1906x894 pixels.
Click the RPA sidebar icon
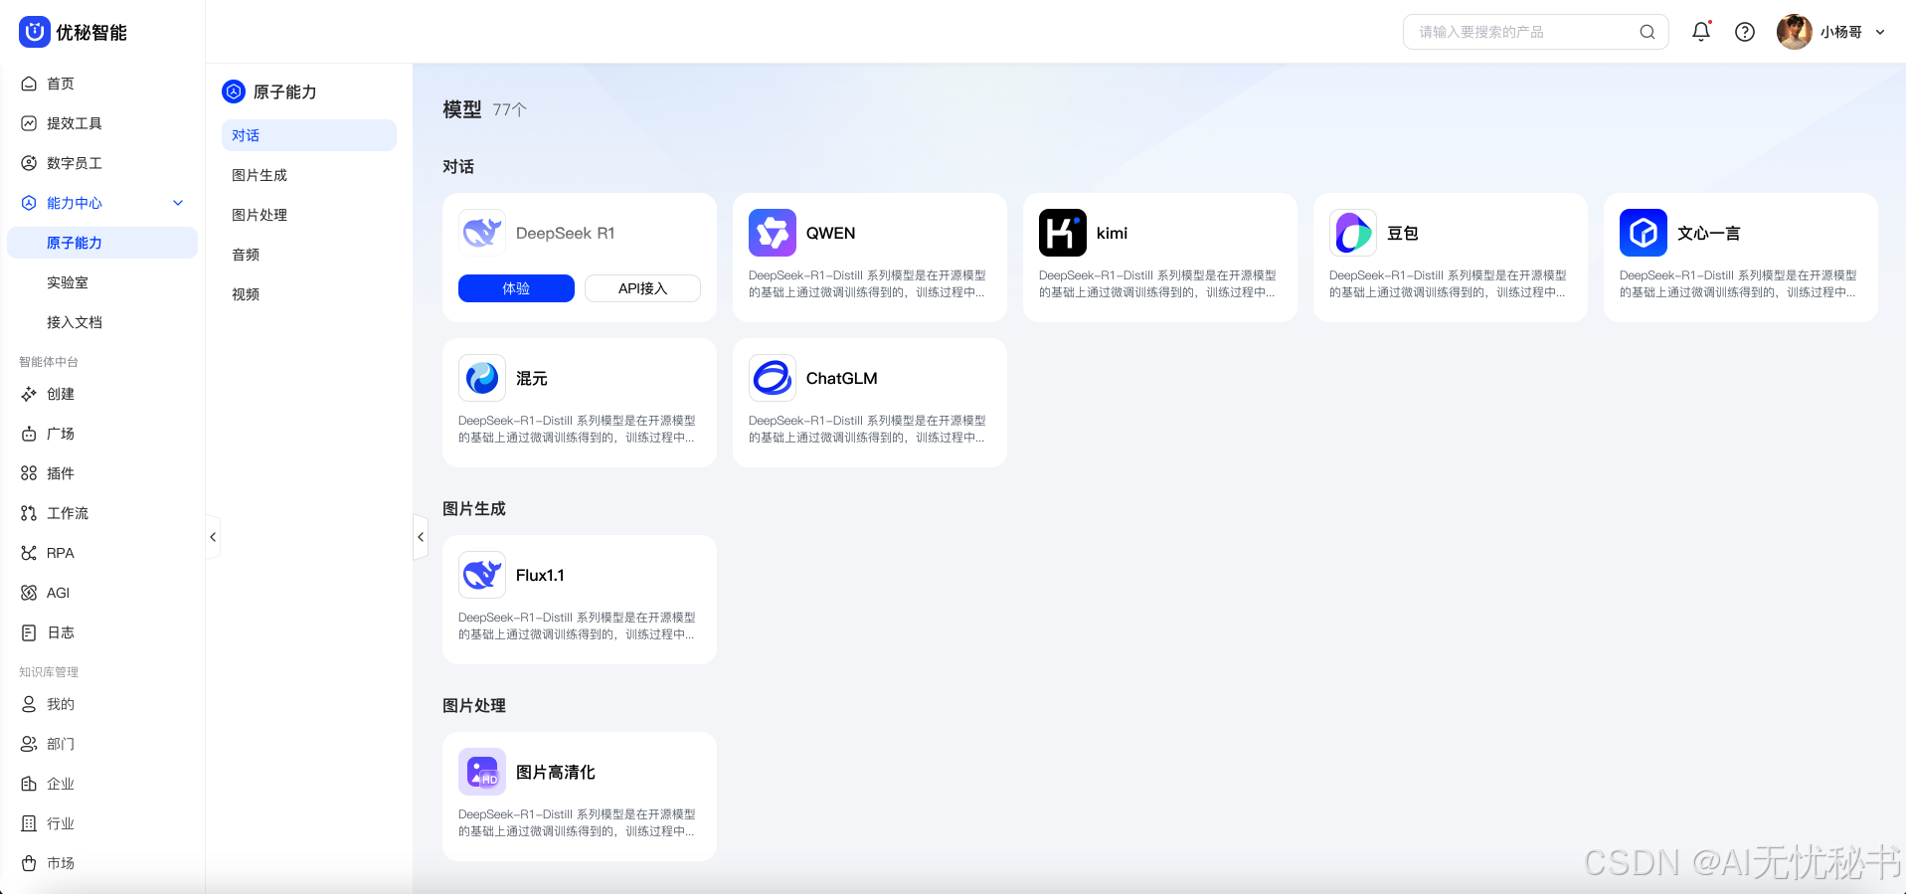(x=29, y=553)
